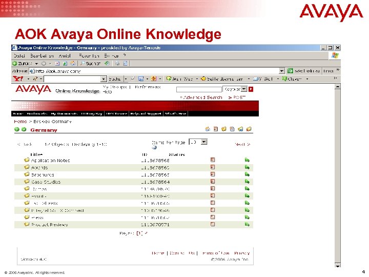
Task: Click Terms of Use in the footer
Action: tap(215, 253)
